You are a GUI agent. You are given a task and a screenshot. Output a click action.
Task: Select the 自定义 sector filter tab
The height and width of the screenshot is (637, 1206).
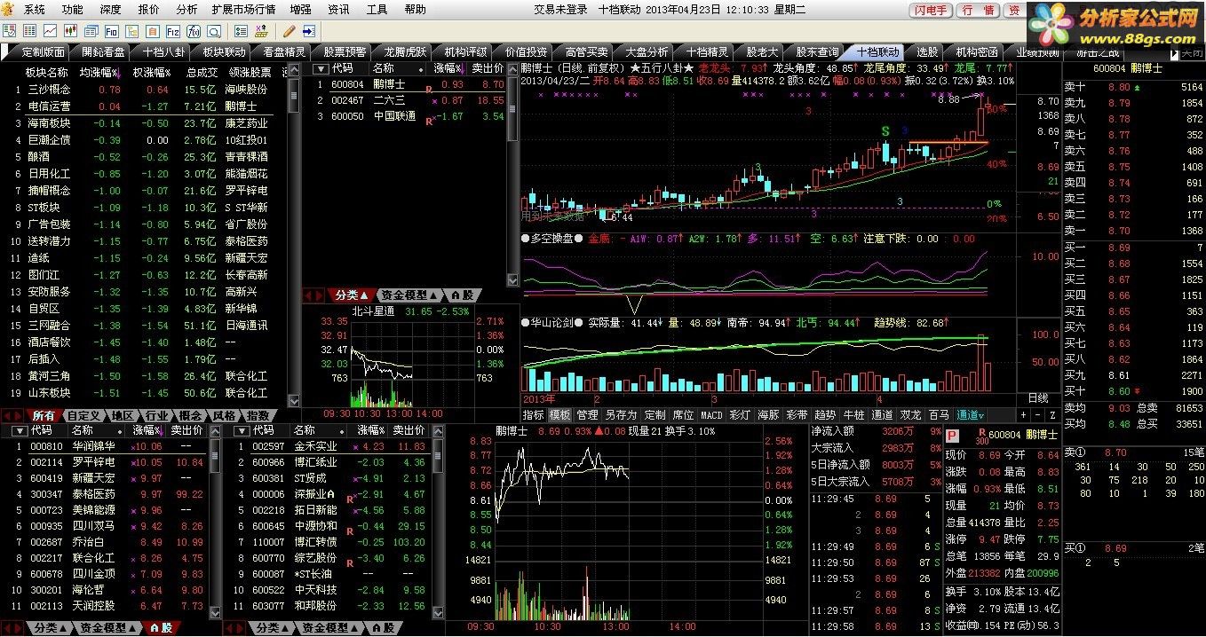coord(83,415)
